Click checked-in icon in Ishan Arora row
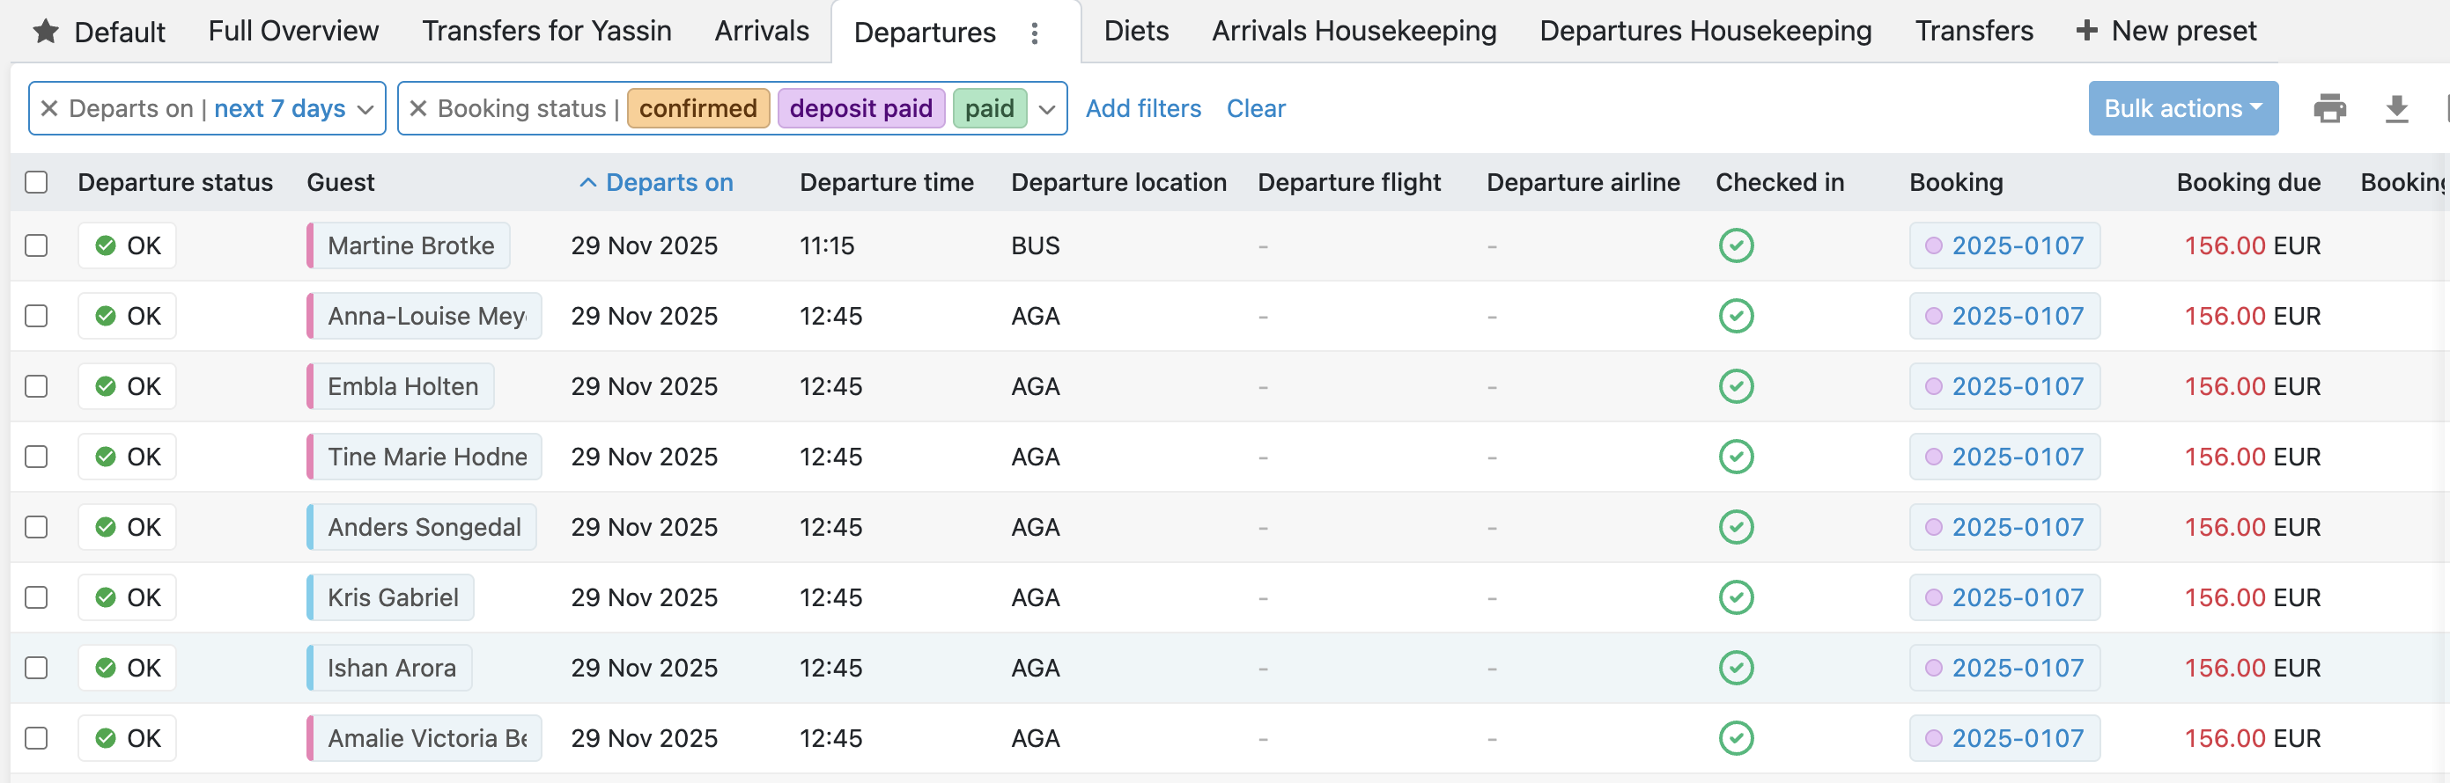The image size is (2450, 783). pyautogui.click(x=1736, y=667)
